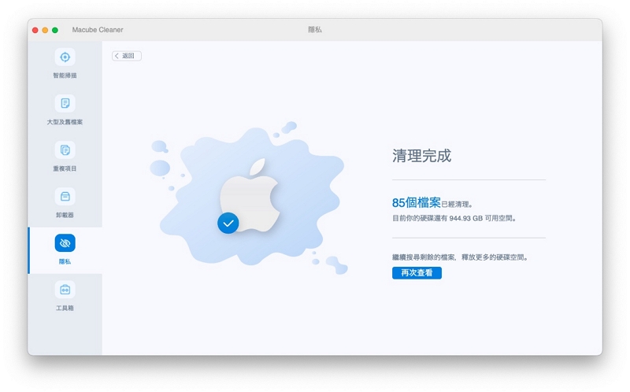Click the blue checkmark badge
Image resolution: width=630 pixels, height=392 pixels.
pyautogui.click(x=228, y=224)
